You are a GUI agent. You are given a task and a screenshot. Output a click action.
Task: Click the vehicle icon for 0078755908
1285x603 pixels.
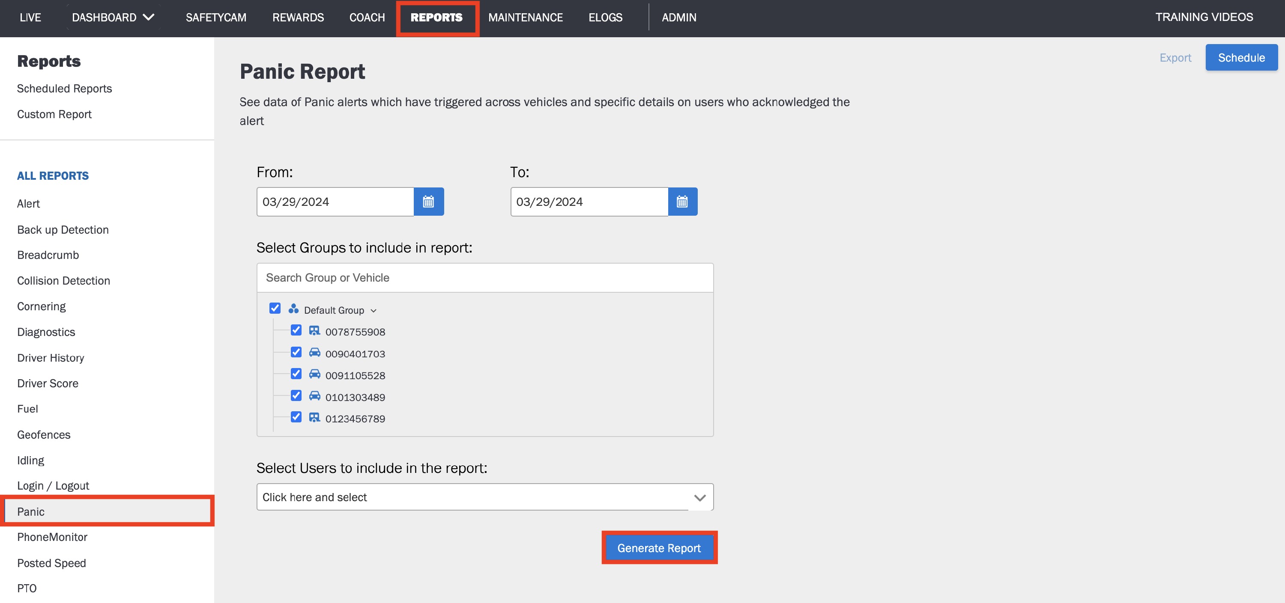(x=314, y=331)
